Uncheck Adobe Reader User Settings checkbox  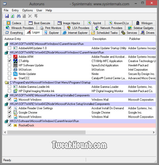click(x=10, y=108)
